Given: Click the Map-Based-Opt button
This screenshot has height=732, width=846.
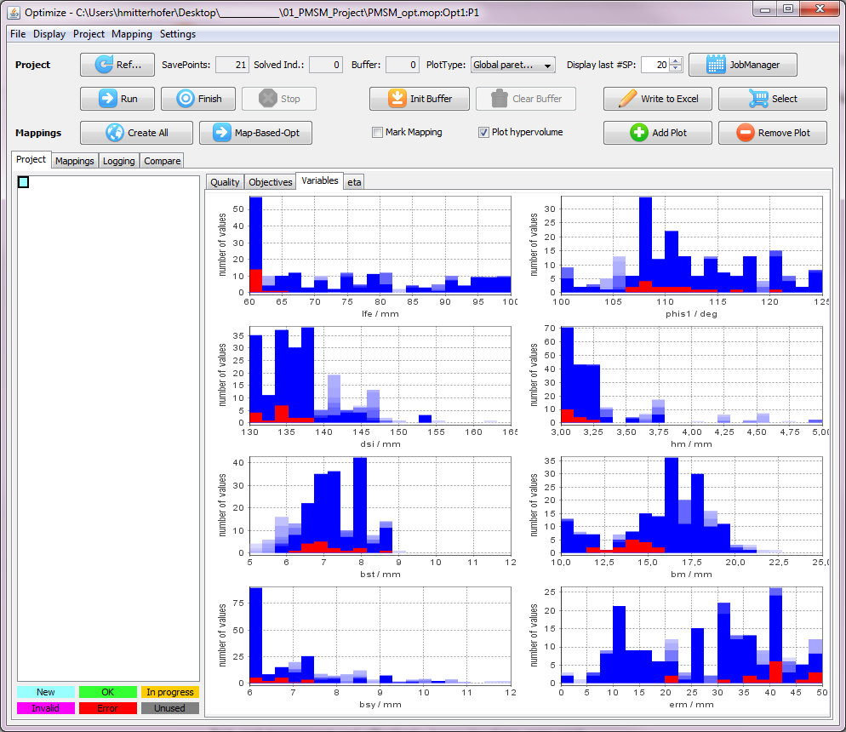Looking at the screenshot, I should click(x=255, y=133).
